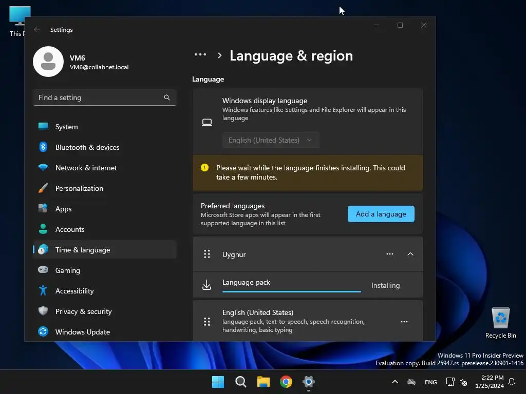
Task: Launch Google Chrome from taskbar
Action: 286,382
